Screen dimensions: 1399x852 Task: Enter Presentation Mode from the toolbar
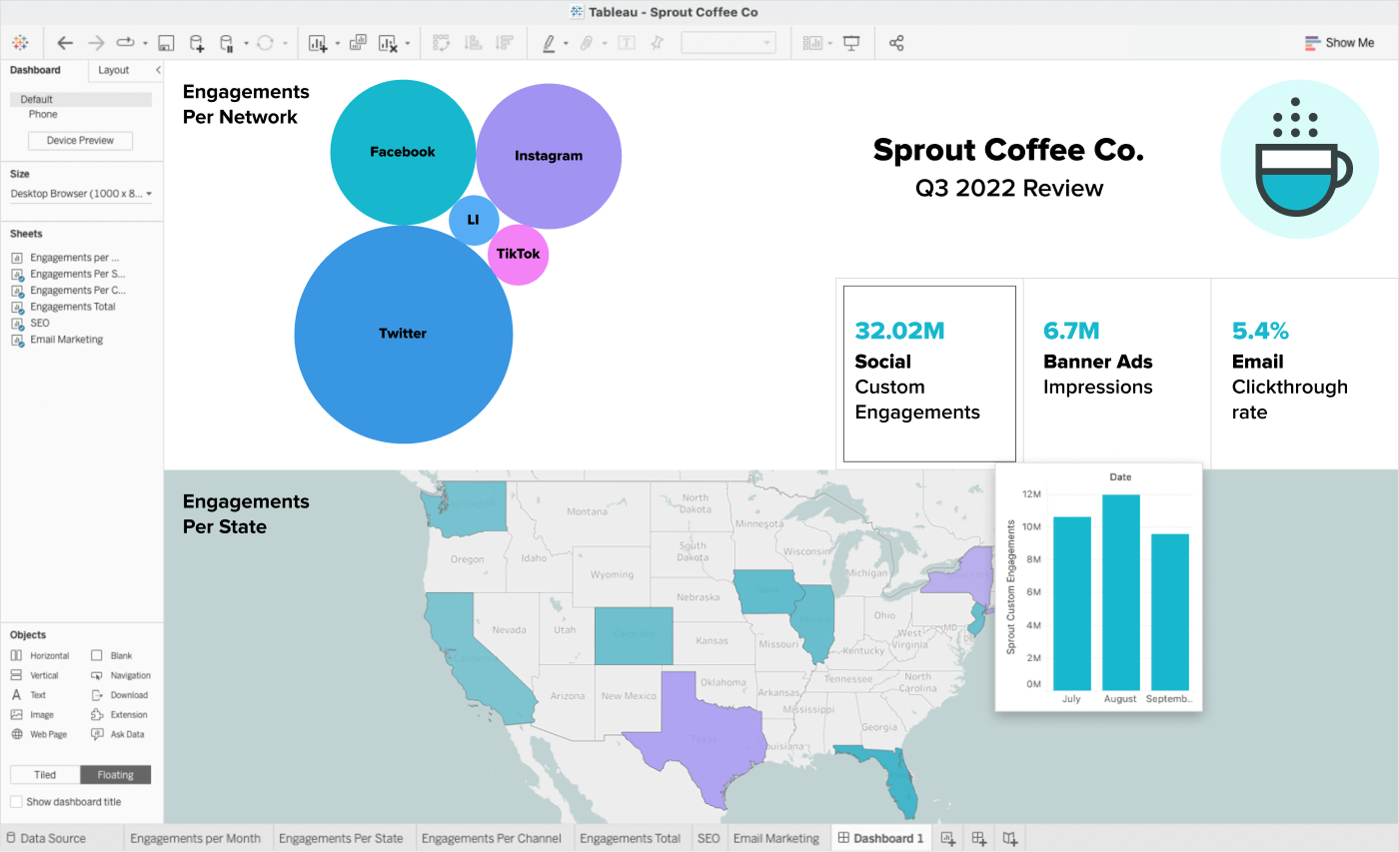(850, 43)
